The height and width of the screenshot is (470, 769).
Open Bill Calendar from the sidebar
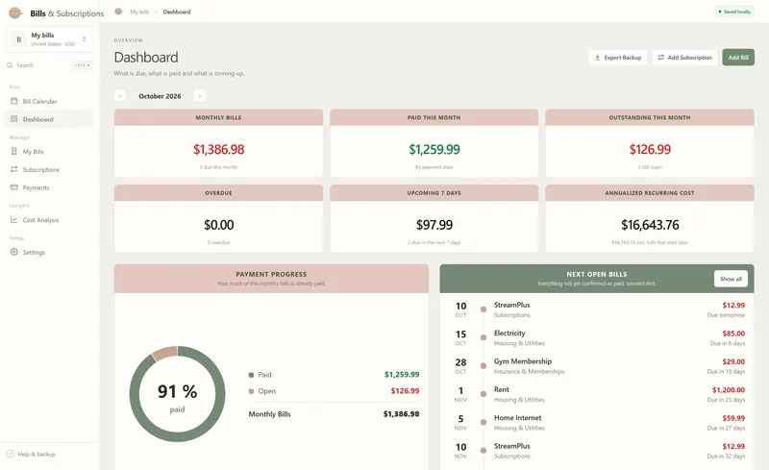coord(50,101)
